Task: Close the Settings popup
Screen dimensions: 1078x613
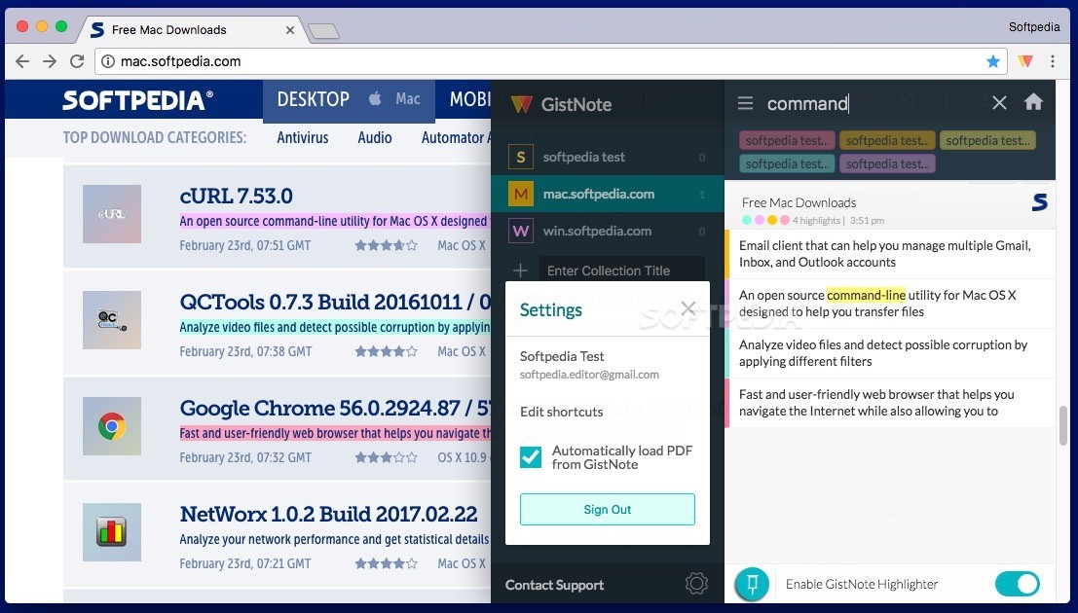Action: [688, 307]
